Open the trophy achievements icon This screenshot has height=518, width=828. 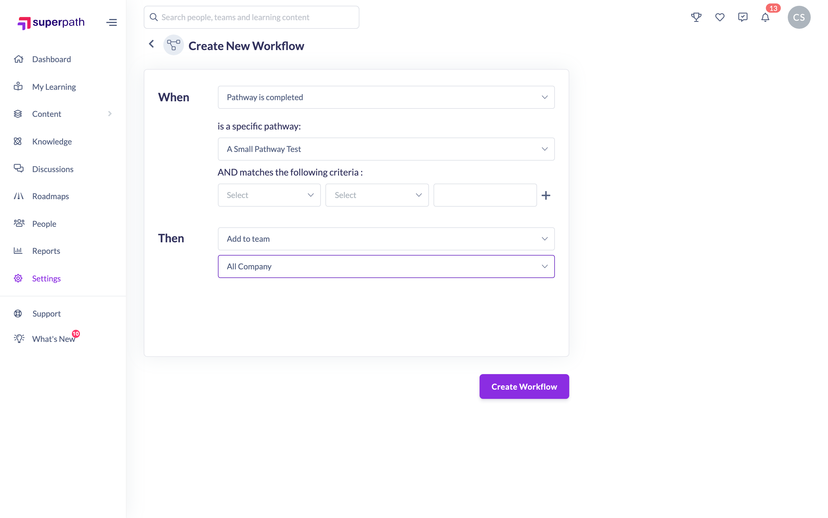696,17
